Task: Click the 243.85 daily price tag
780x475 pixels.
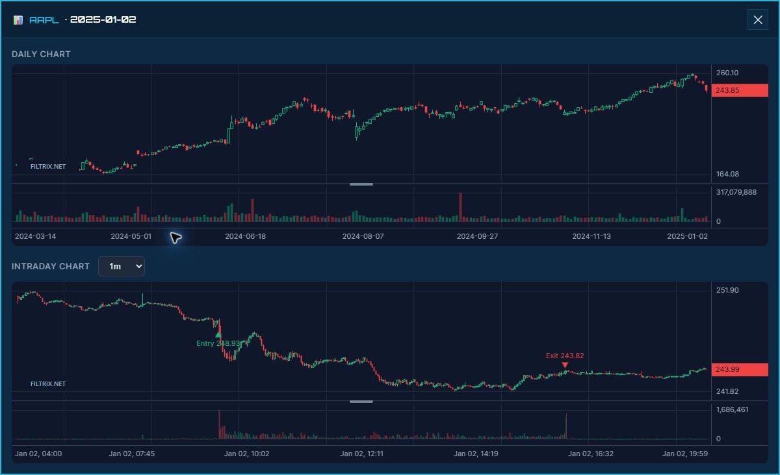Action: 740,91
